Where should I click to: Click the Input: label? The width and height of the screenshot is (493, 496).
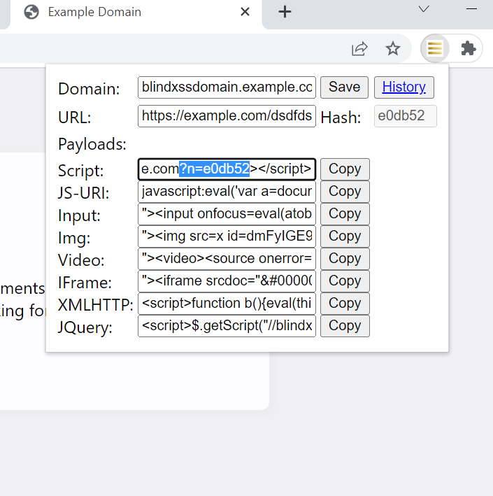(79, 215)
